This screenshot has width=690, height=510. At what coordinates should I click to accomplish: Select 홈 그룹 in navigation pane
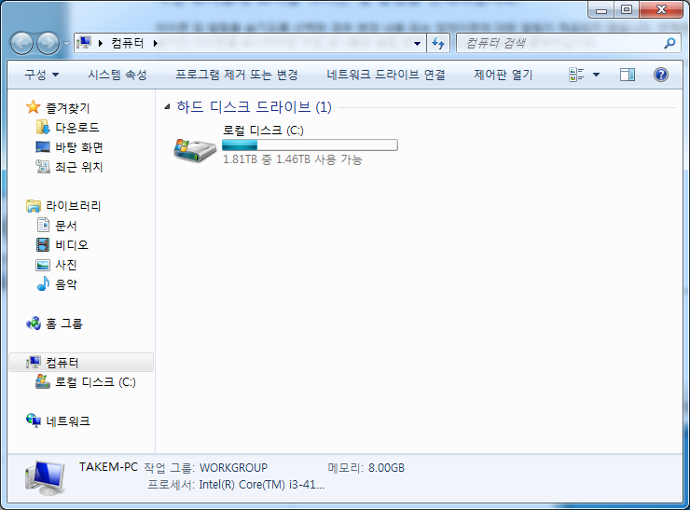click(64, 324)
